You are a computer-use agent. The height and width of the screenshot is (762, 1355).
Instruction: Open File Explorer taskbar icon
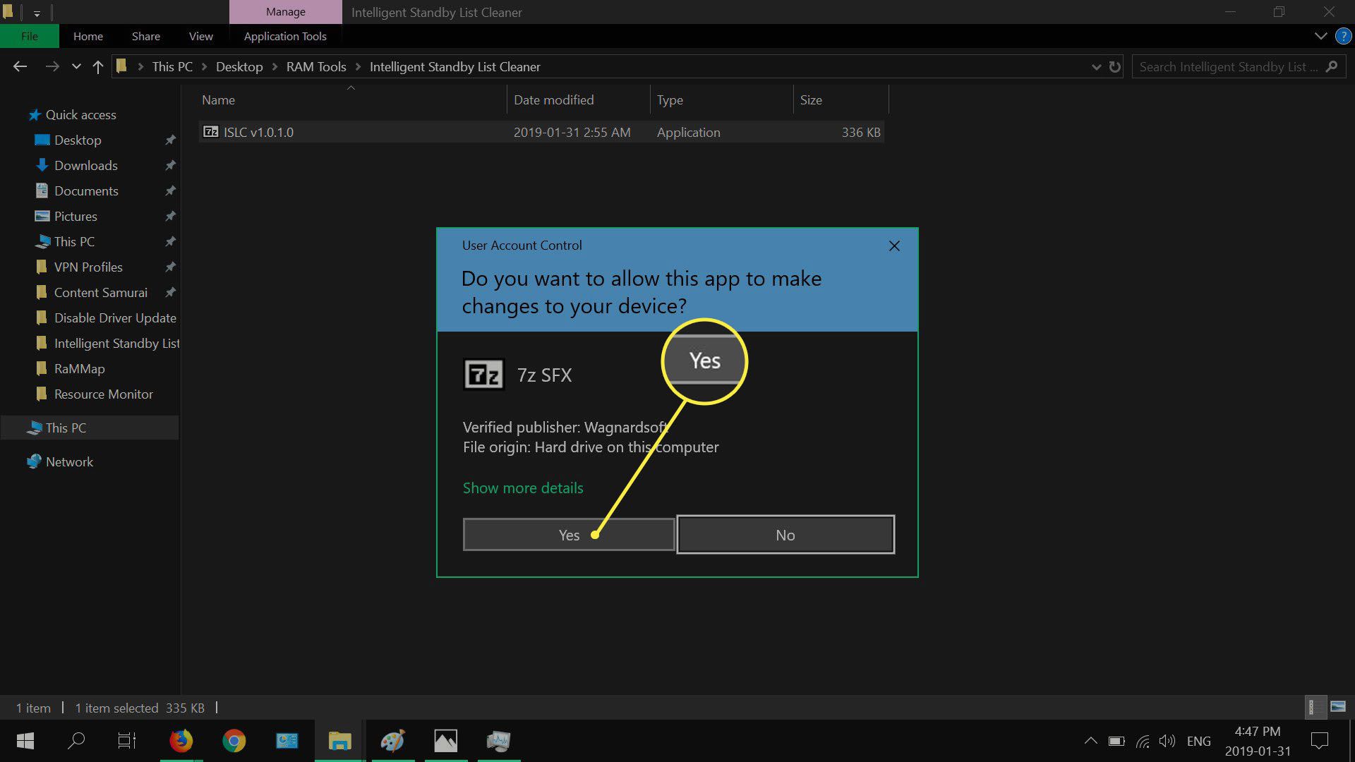click(x=339, y=741)
